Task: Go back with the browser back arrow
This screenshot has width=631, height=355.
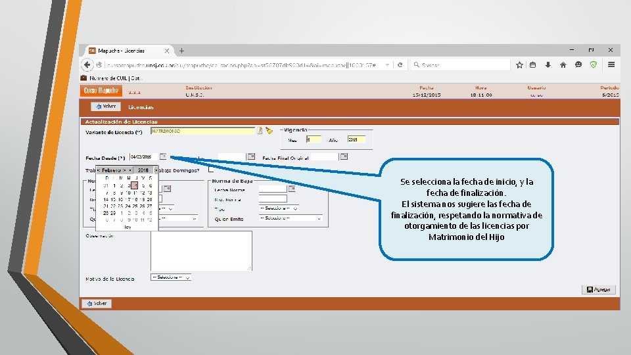Action: [x=87, y=64]
